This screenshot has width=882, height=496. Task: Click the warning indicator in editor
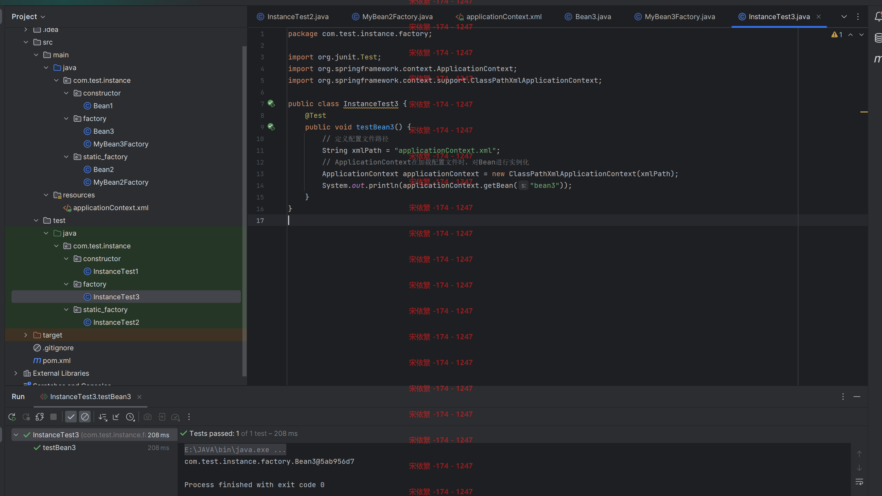click(837, 34)
